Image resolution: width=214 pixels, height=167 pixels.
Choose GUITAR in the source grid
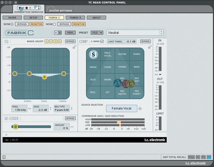point(122,54)
